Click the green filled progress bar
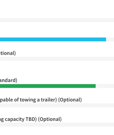114x135 pixels. (48, 86)
